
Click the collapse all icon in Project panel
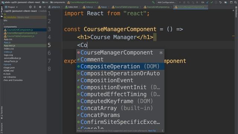pos(35,7)
